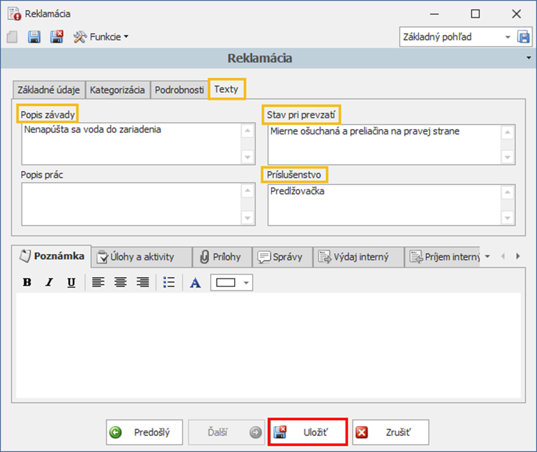Open the color picker box dropdown
Screen dimensions: 537x452
[x=246, y=282]
